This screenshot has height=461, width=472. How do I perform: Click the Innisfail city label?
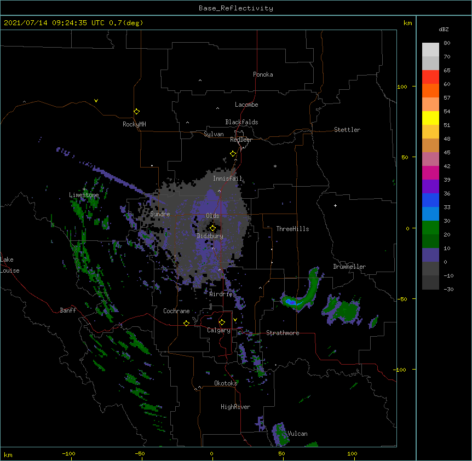[x=227, y=178]
